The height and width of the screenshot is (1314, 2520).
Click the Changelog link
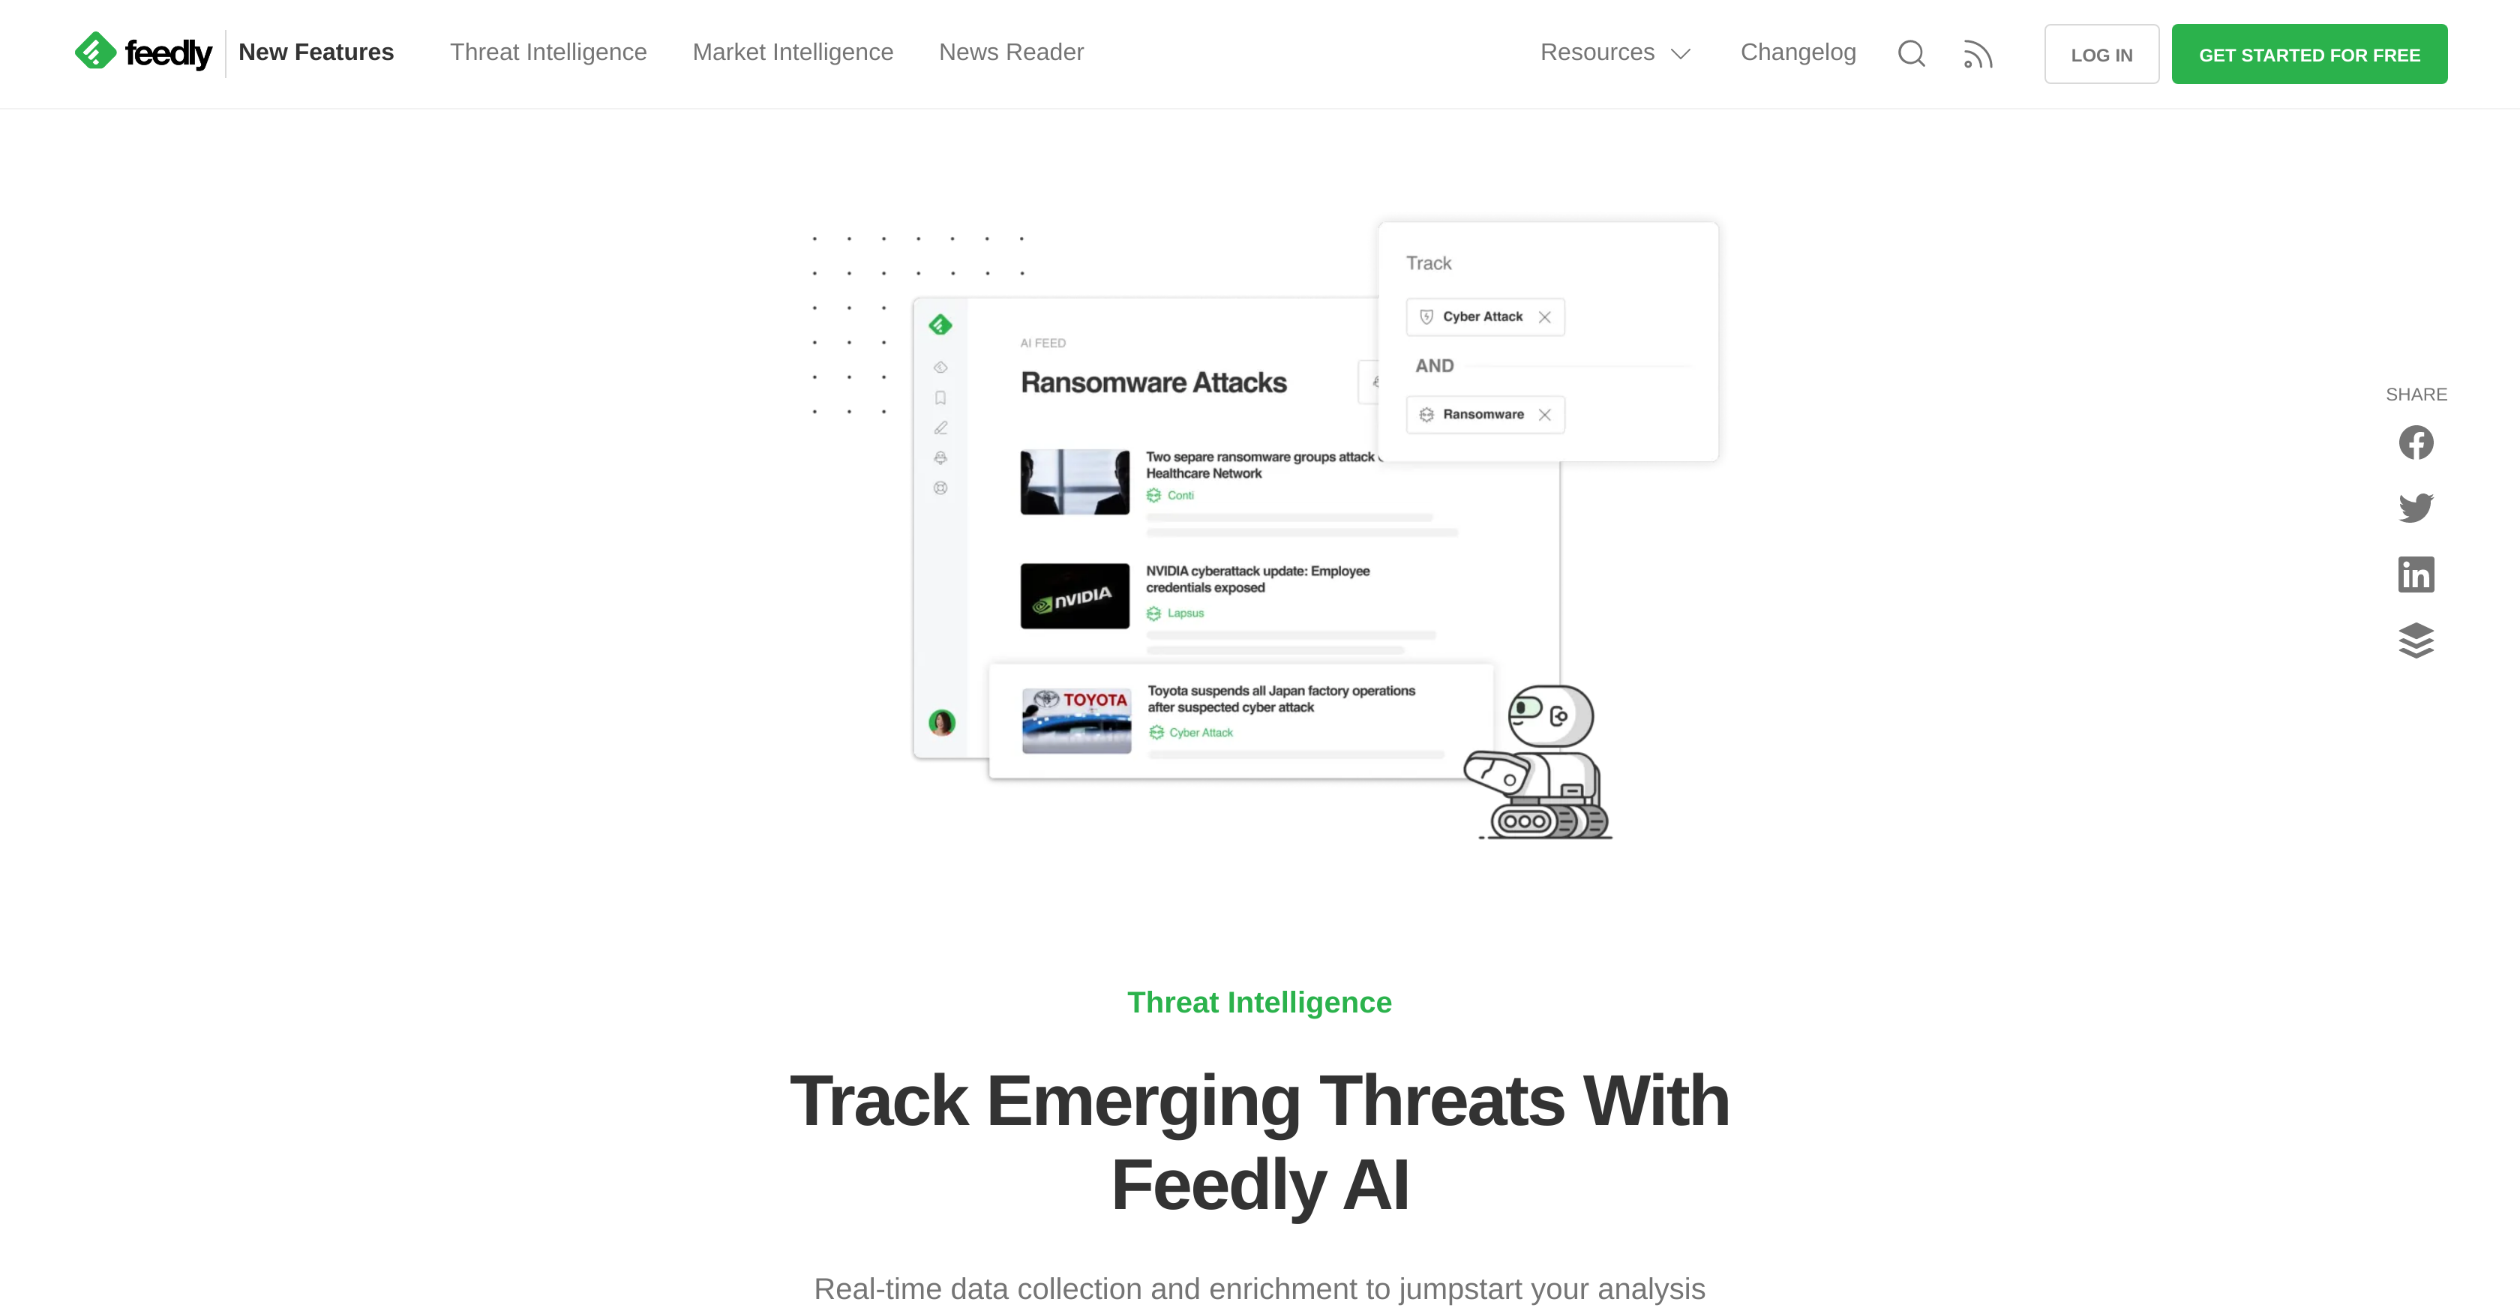coord(1798,52)
